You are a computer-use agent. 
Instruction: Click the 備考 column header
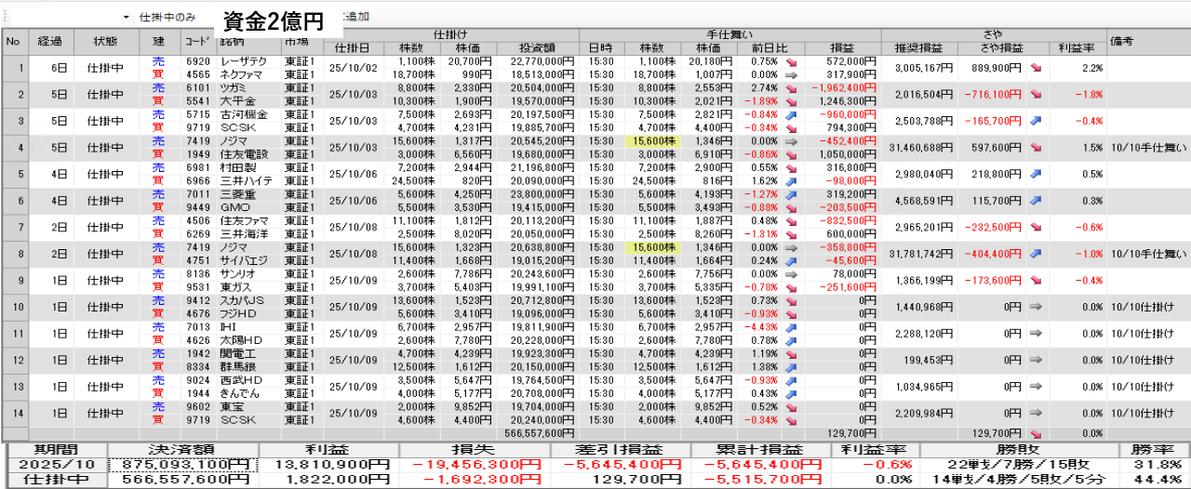click(x=1120, y=41)
